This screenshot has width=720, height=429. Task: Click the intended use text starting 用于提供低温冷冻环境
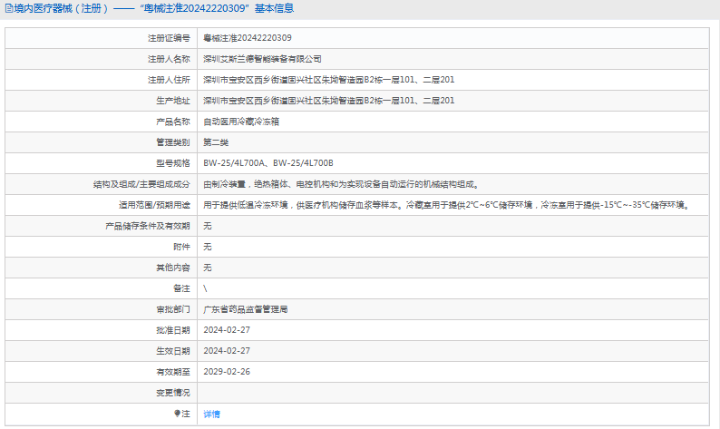[447, 205]
